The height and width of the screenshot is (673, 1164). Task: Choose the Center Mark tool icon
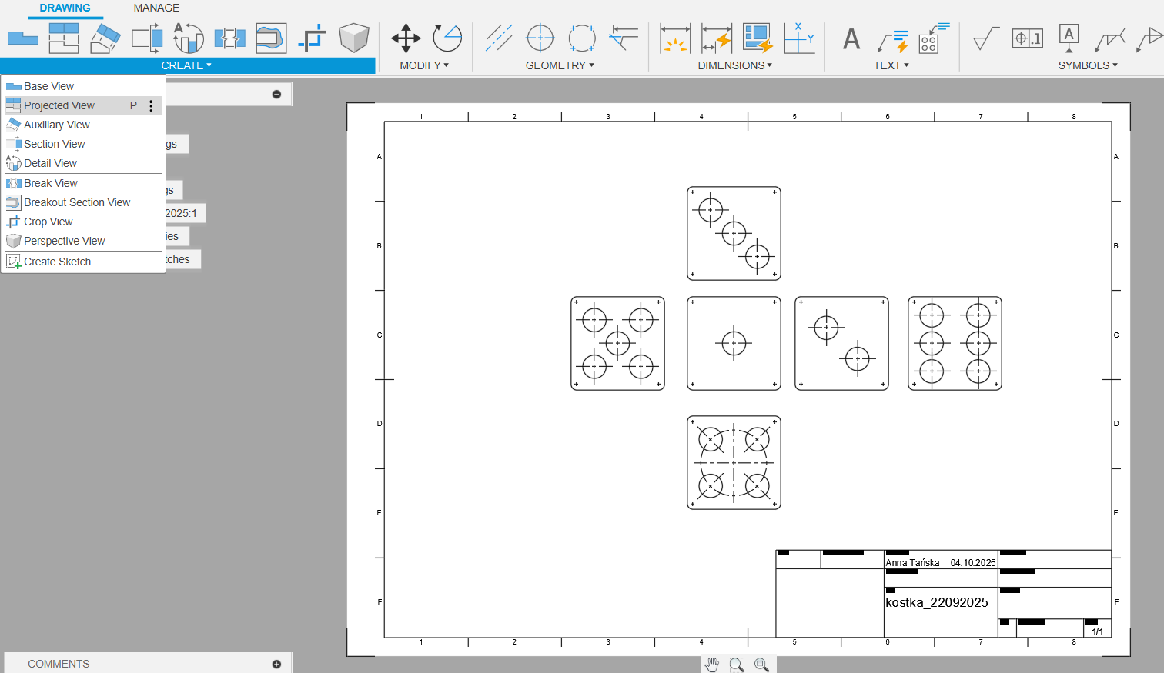click(x=540, y=38)
